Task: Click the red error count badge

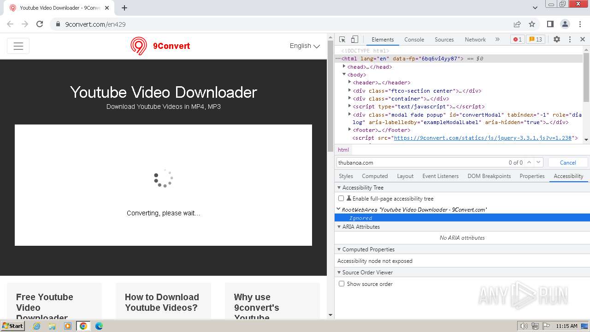Action: coord(517,40)
